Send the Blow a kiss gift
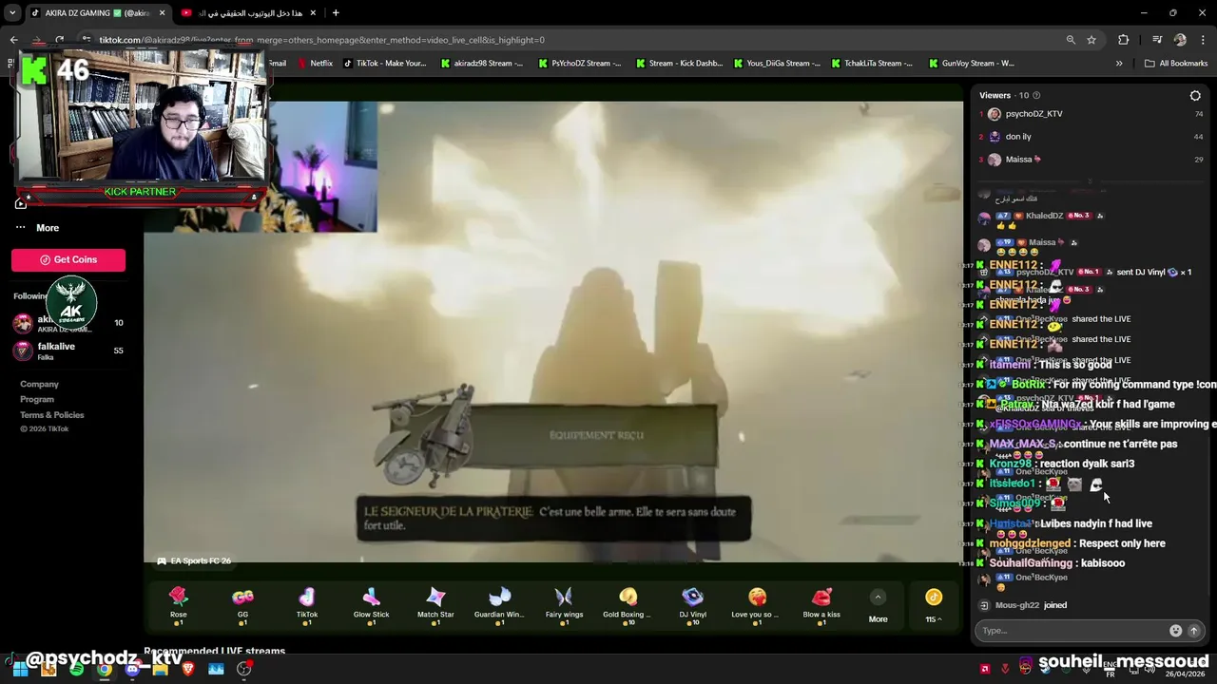 (x=821, y=603)
